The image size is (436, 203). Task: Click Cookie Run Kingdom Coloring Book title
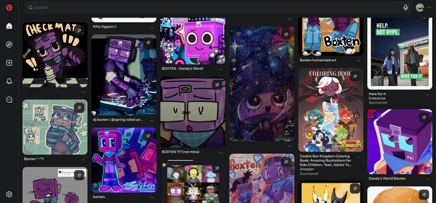point(326,160)
